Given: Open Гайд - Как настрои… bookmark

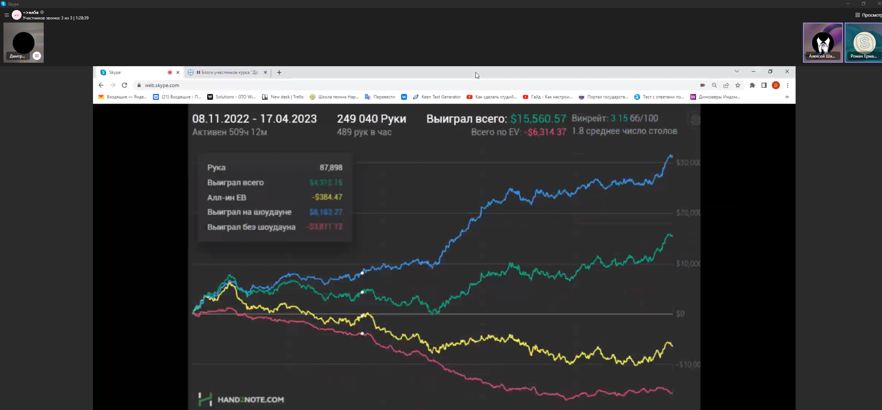Looking at the screenshot, I should pos(548,97).
